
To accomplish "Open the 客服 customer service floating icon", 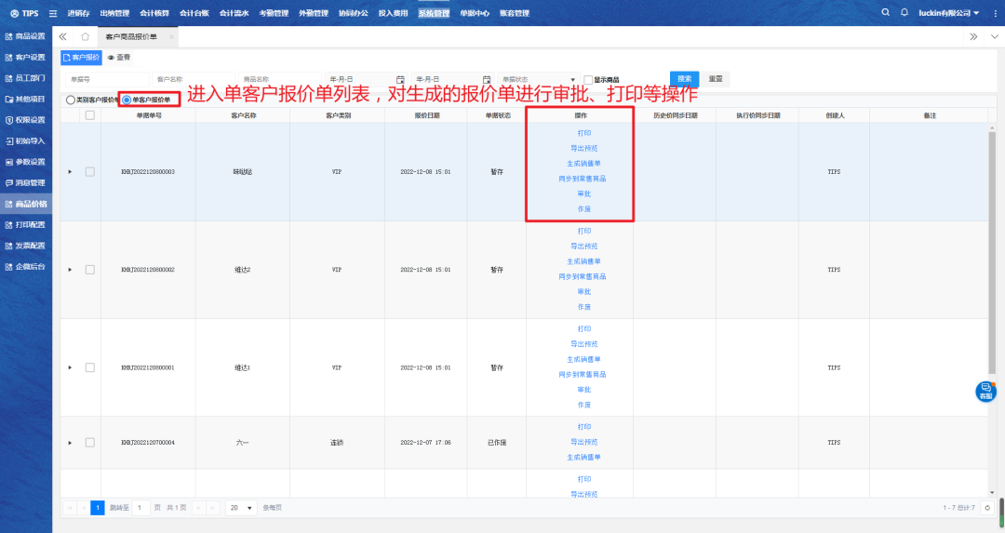I will (985, 392).
